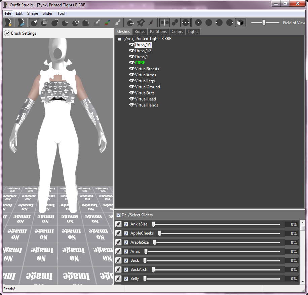Select the Inflate brush tool
The height and width of the screenshot is (295, 308).
pyautogui.click(x=55, y=23)
